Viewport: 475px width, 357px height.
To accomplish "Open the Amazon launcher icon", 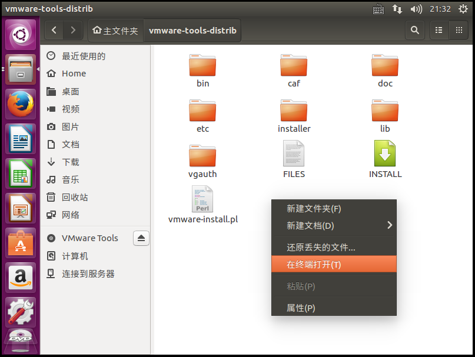I will coord(21,278).
